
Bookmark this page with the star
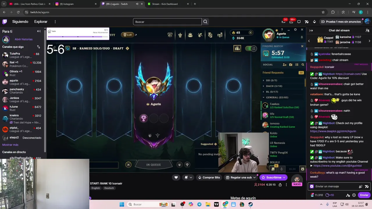[323, 12]
